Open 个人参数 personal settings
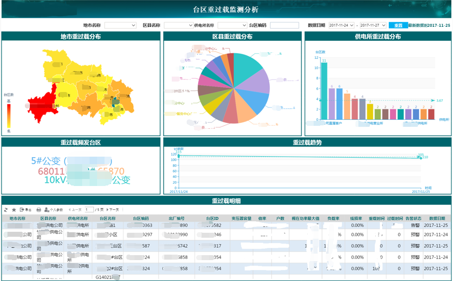This screenshot has height=281, width=453. [x=54, y=210]
